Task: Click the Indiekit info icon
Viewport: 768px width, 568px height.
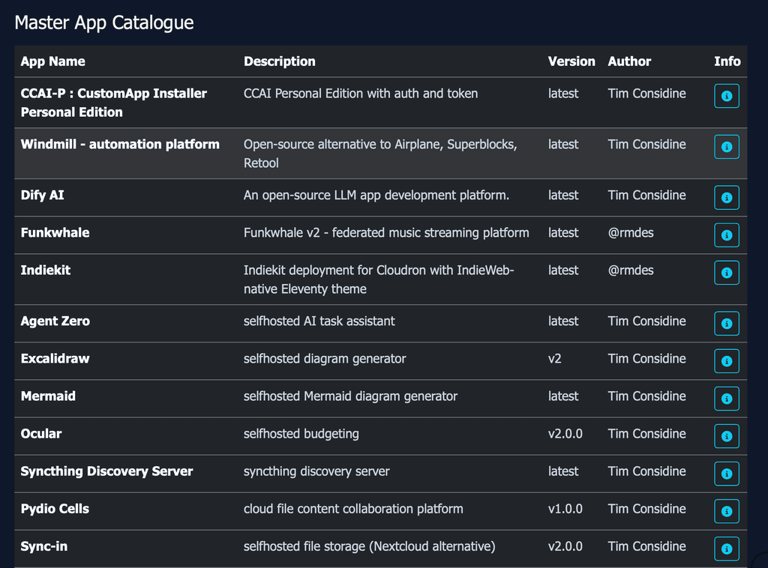Action: pos(726,273)
